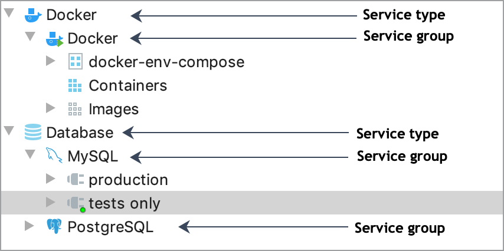This screenshot has height=251, width=504.
Task: Click the top-level Docker whale icon
Action: click(34, 15)
